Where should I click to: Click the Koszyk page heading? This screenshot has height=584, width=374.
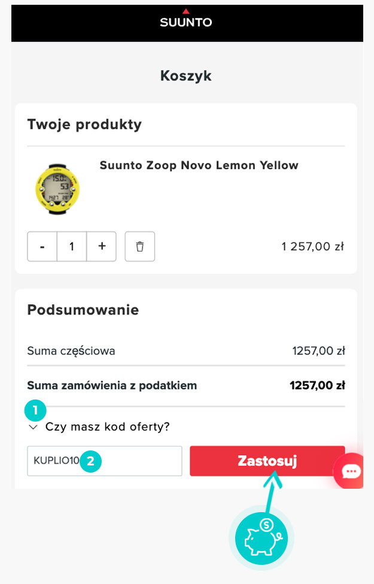[x=186, y=75]
